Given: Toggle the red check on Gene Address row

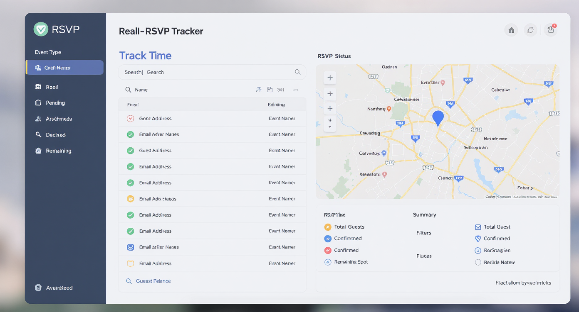Looking at the screenshot, I should [x=130, y=119].
